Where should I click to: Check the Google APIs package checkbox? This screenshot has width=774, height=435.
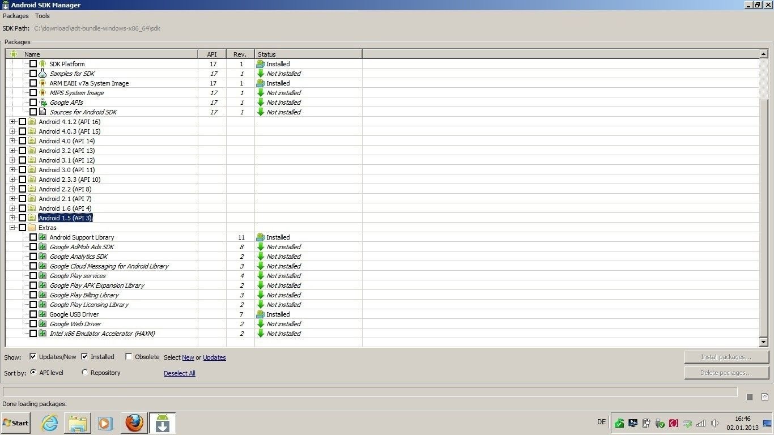coord(33,103)
